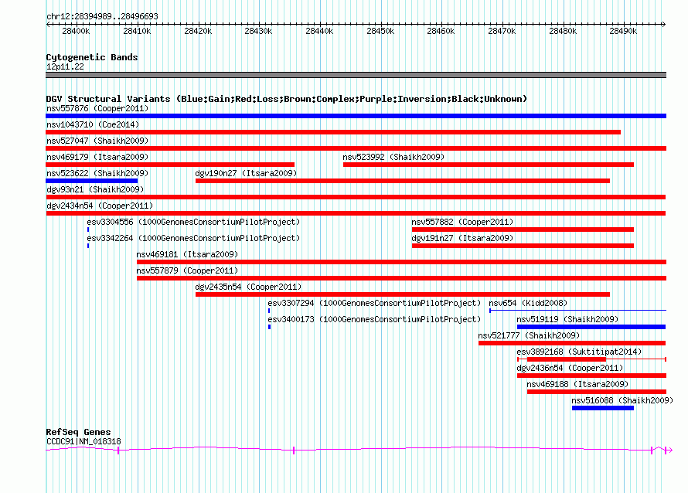The image size is (688, 493).
Task: Select the blue nsv557876 gain bar
Action: click(x=356, y=116)
